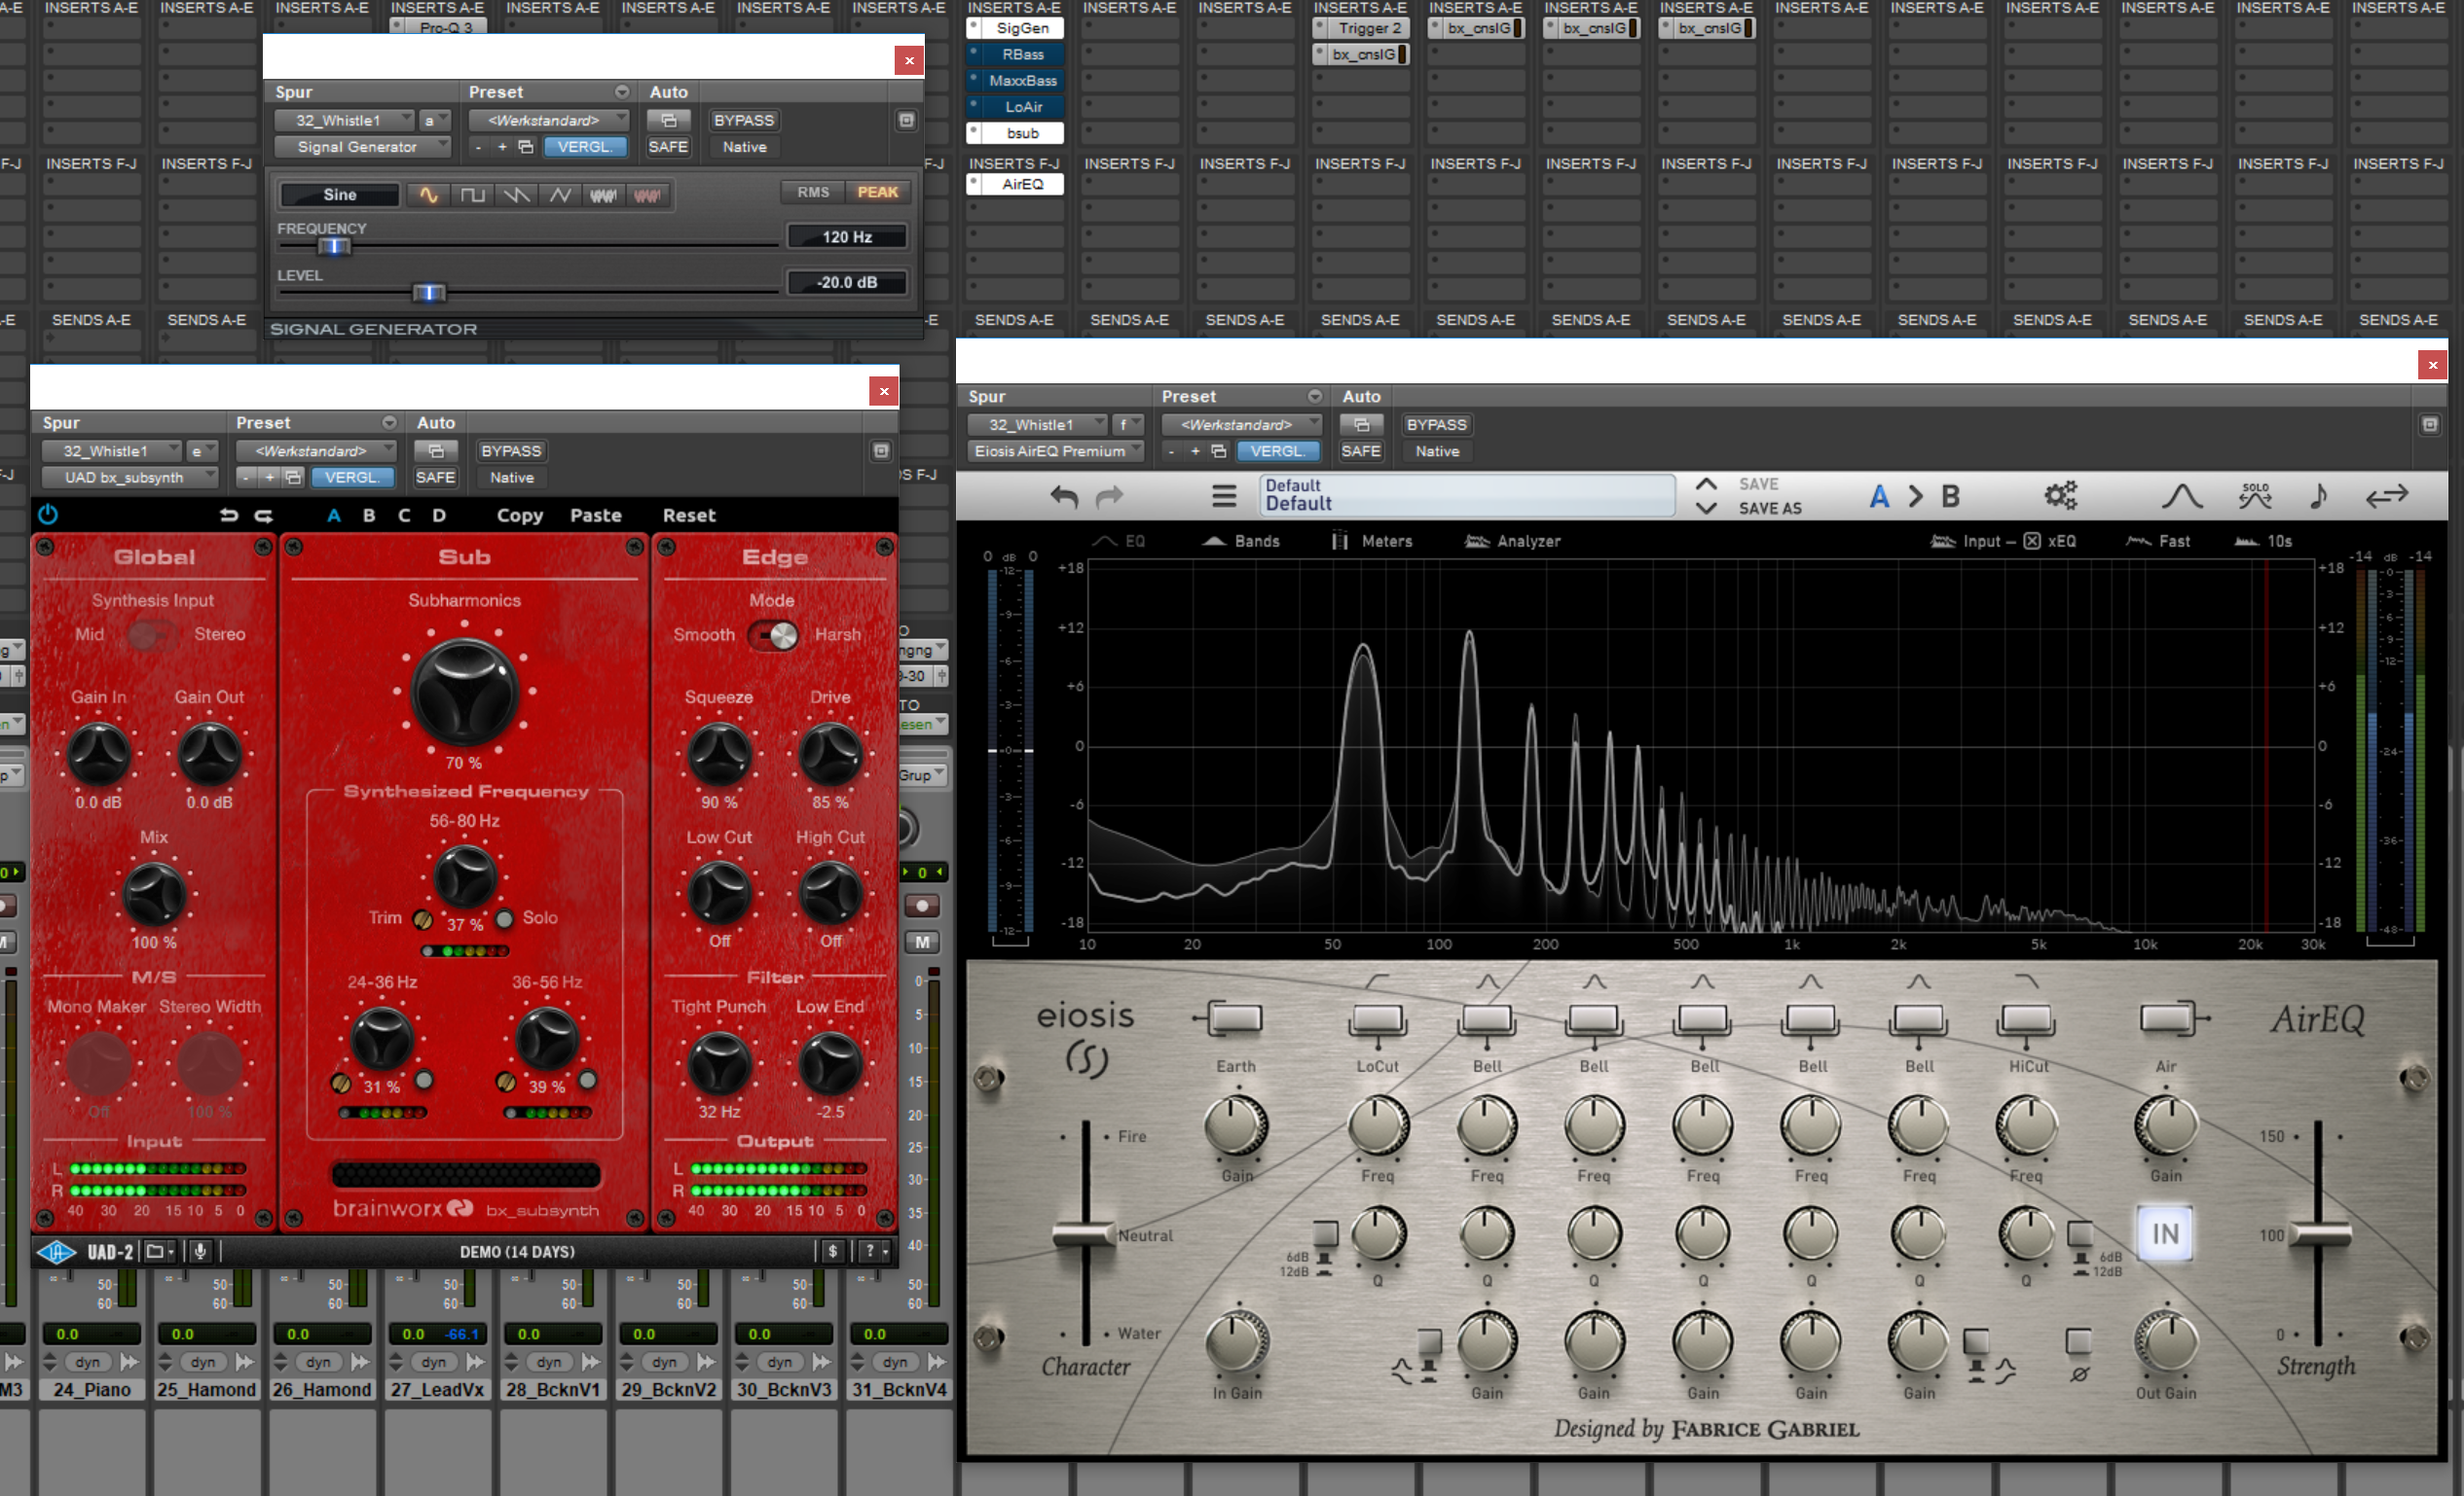
Task: Click the AirEQ SOLO band icon
Action: [x=2255, y=496]
